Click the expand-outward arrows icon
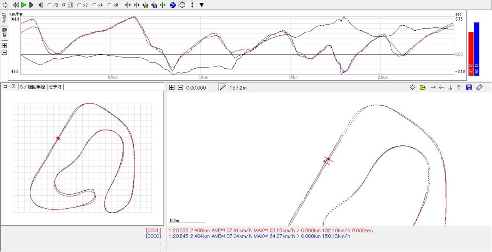The image size is (492, 252). [x=128, y=5]
